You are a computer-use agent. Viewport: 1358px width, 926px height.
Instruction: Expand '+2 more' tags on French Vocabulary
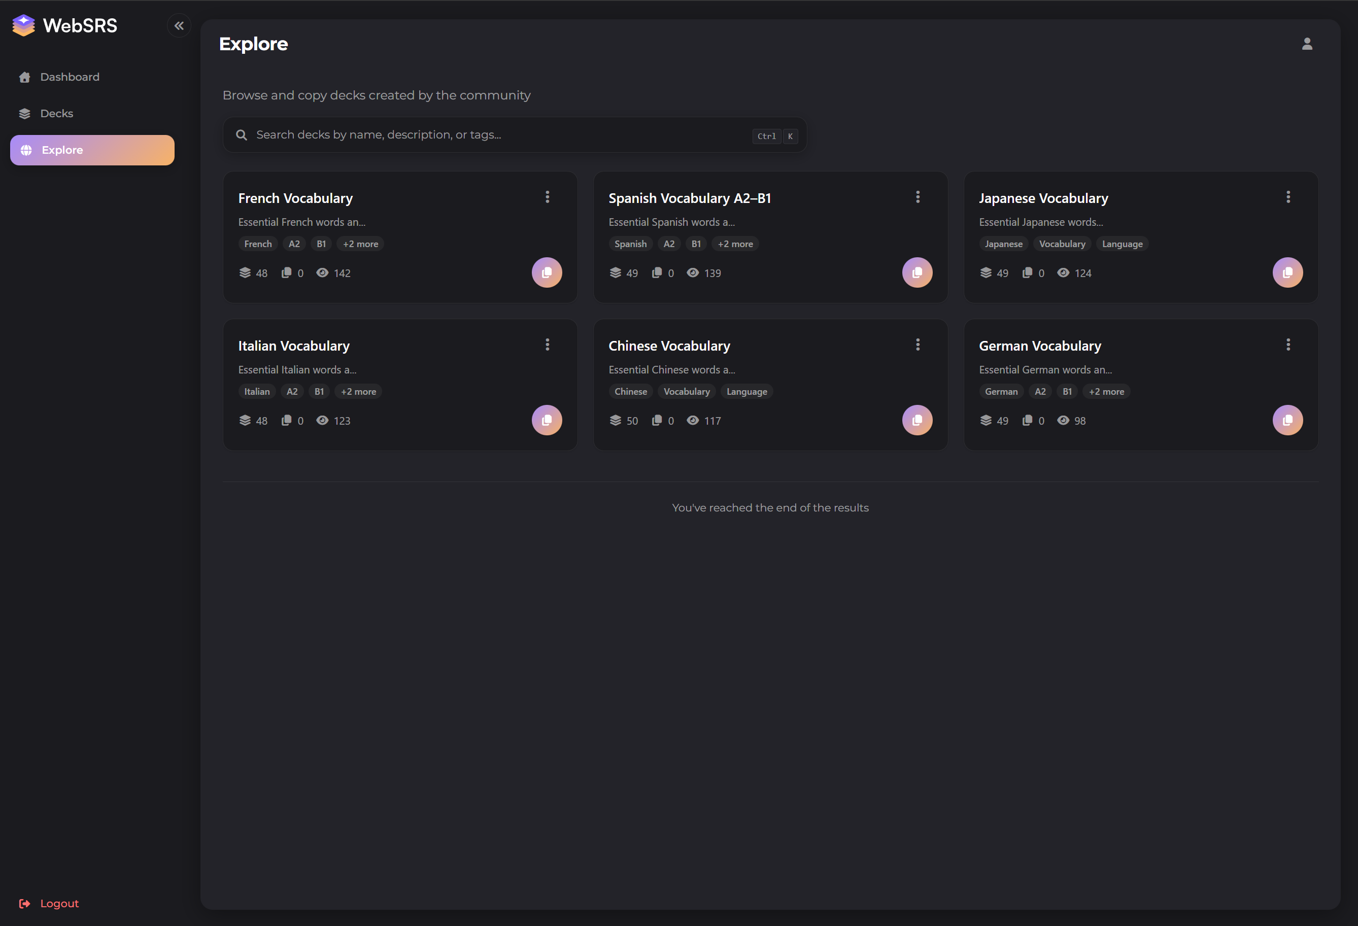coord(360,244)
